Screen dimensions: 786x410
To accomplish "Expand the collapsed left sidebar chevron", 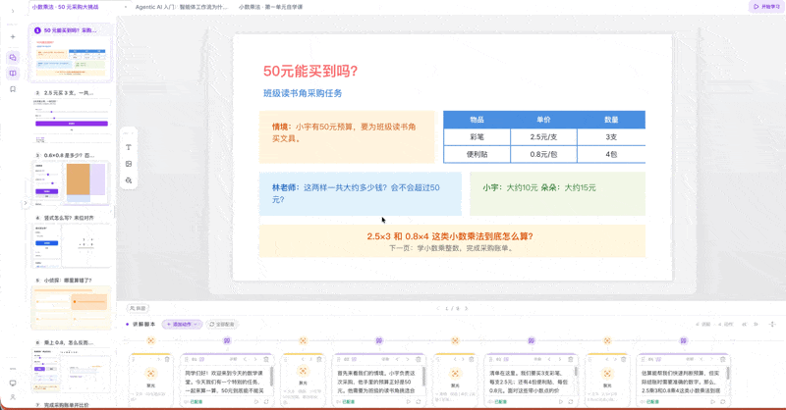I will click(x=13, y=11).
